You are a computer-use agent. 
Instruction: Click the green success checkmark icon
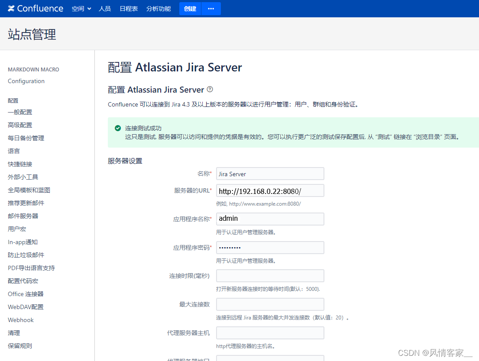pos(117,128)
